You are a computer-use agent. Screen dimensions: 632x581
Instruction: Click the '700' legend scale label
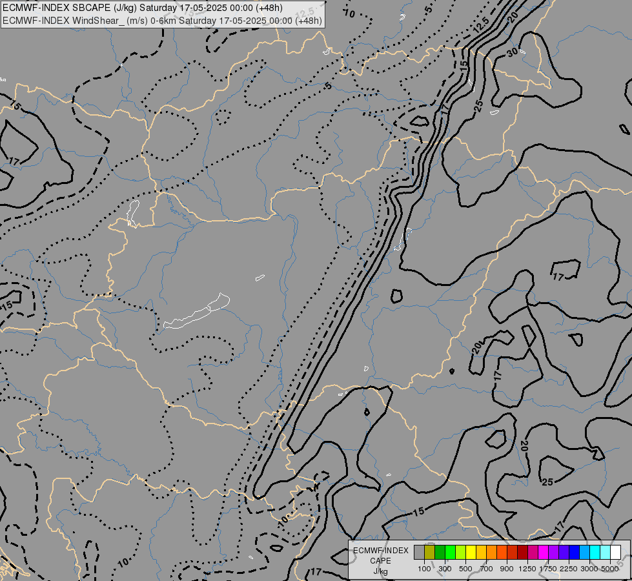[487, 569]
